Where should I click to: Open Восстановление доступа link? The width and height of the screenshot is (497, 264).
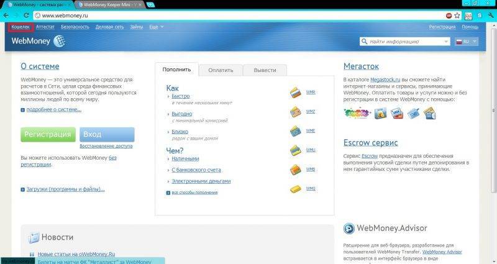click(106, 146)
